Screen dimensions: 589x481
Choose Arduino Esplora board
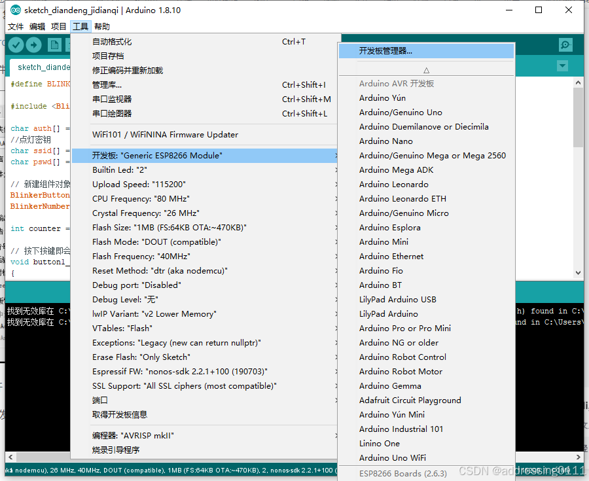(426, 228)
